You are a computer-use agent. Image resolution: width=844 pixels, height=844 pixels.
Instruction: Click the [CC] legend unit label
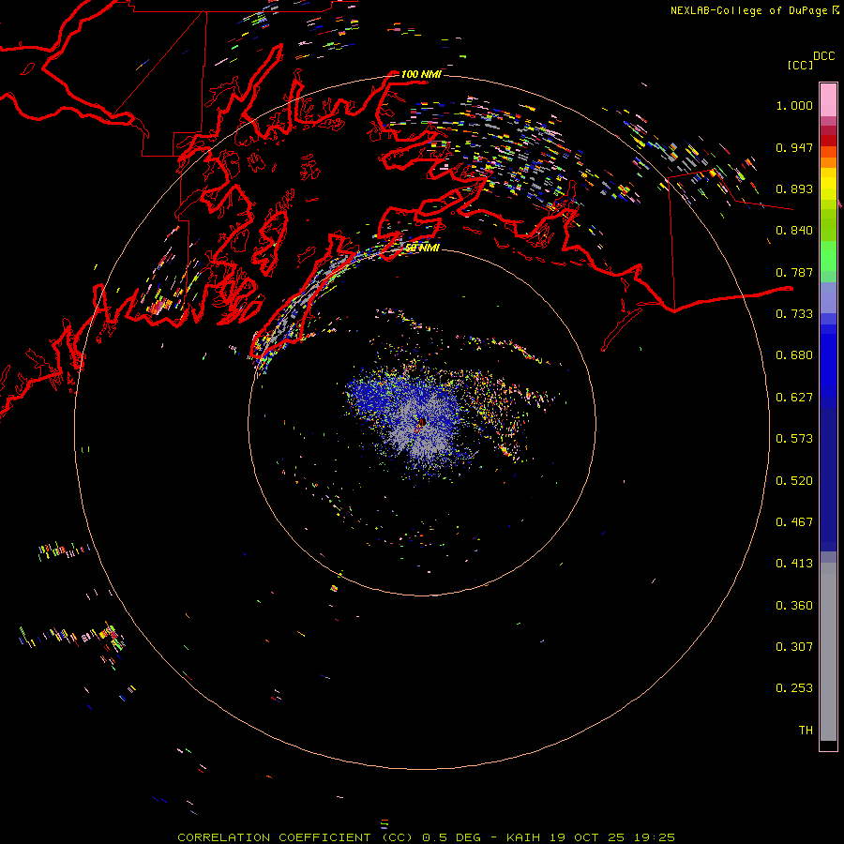pyautogui.click(x=800, y=65)
